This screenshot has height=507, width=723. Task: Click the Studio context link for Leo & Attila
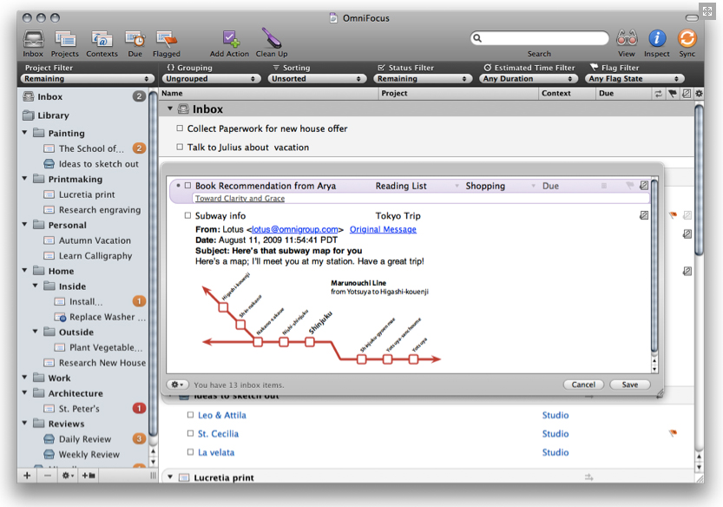point(555,415)
